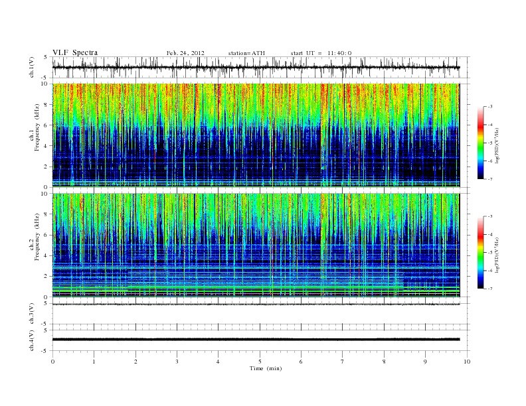Click the thick ch.4 voltage trace
The height and width of the screenshot is (406, 526).
(x=256, y=340)
